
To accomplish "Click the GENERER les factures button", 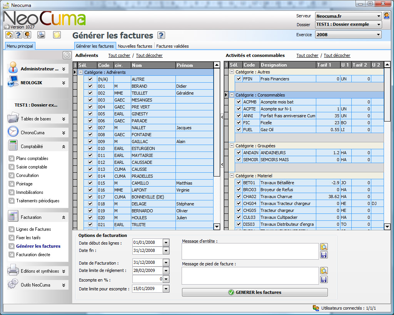I will (x=255, y=292).
